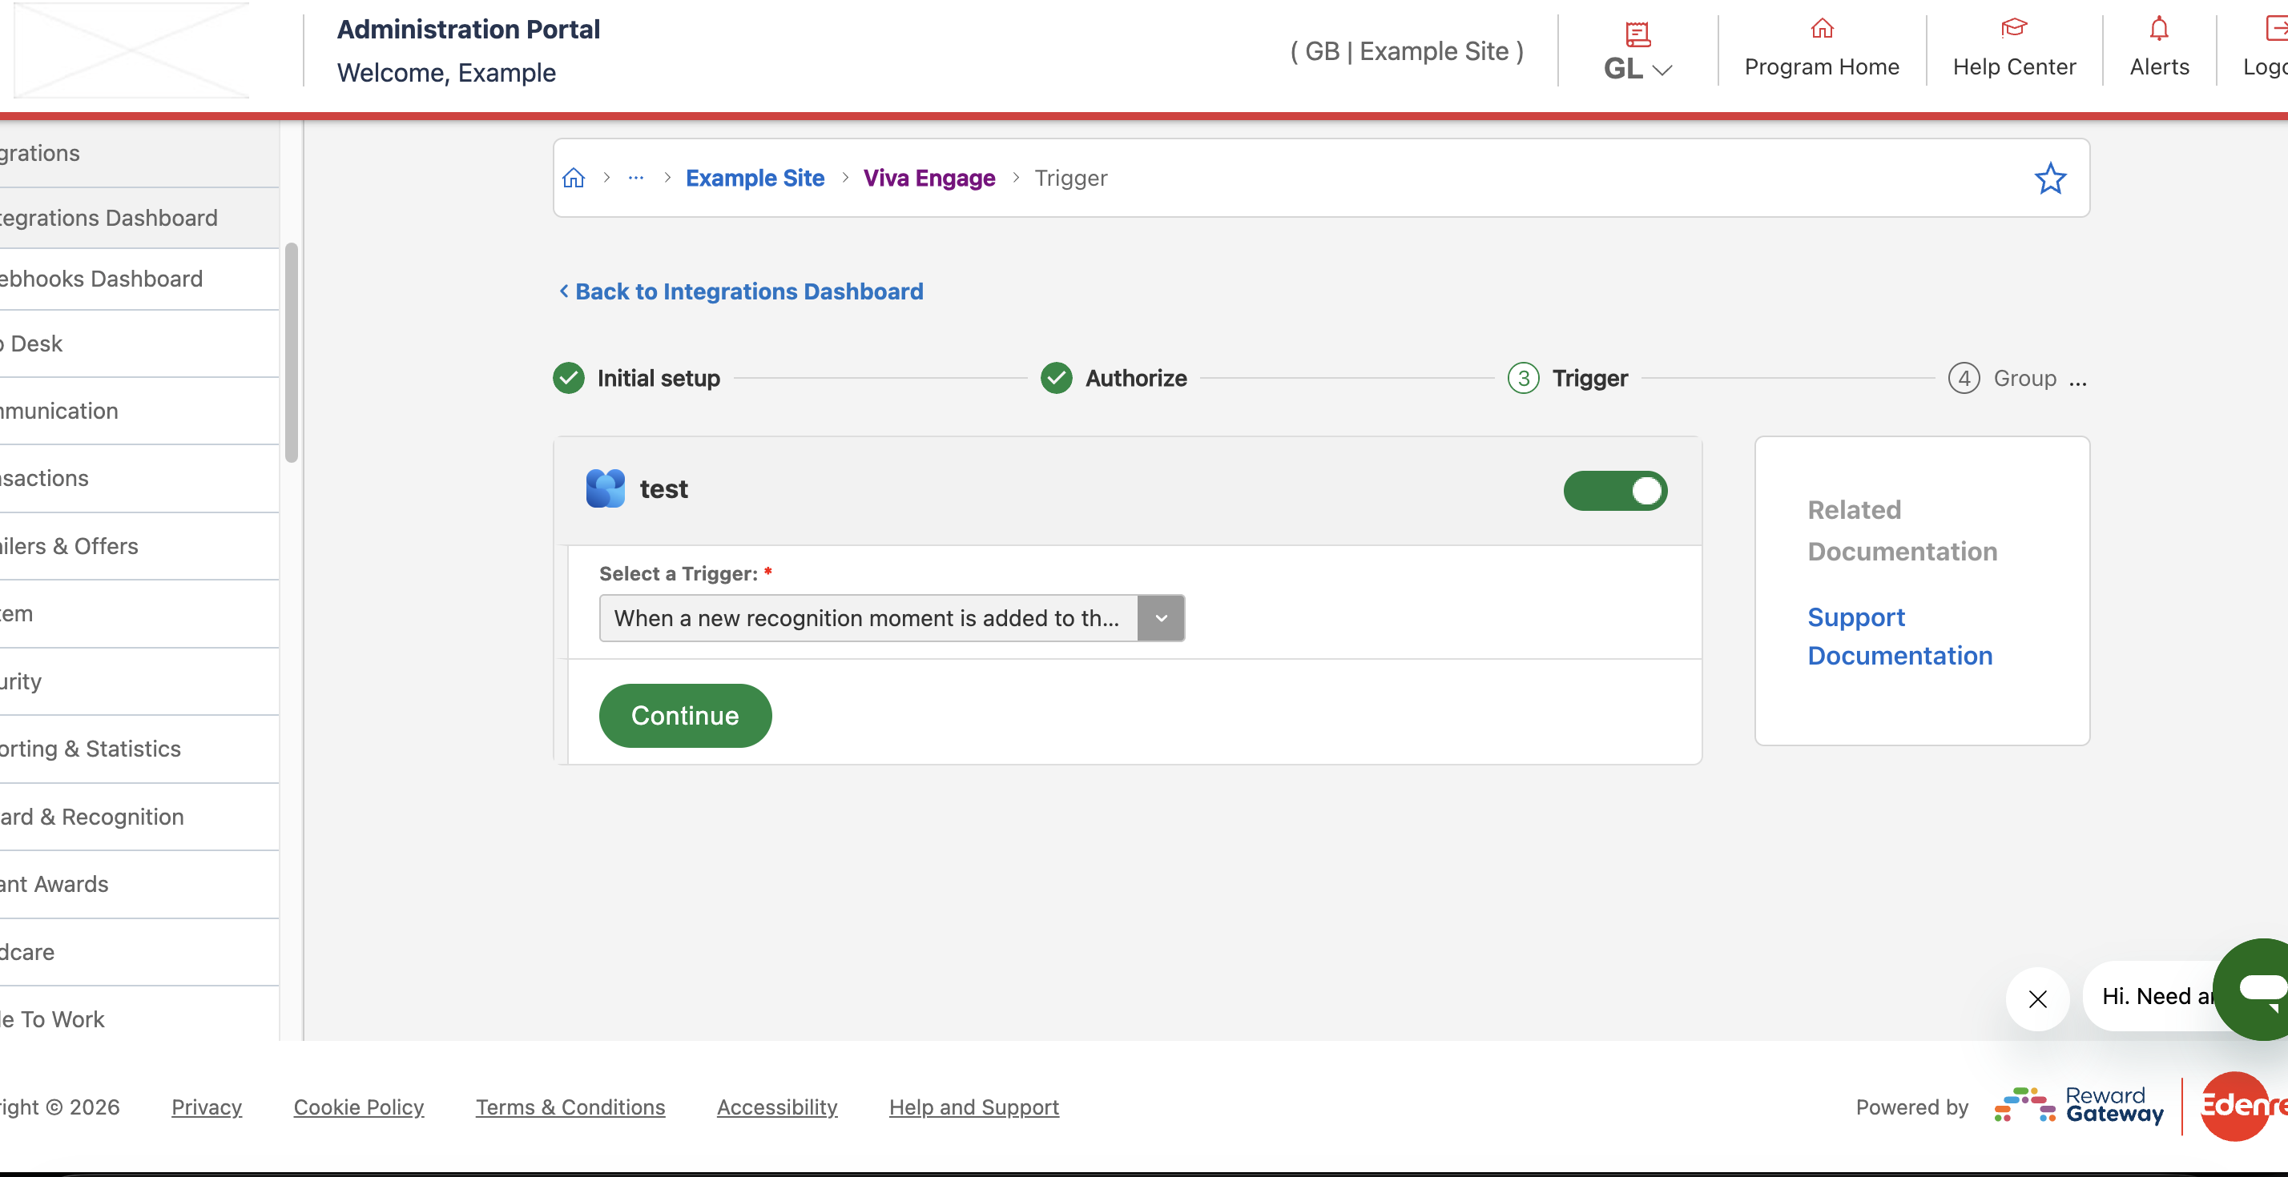This screenshot has height=1177, width=2288.
Task: Open Terms & Conditions footer link
Action: [x=570, y=1107]
